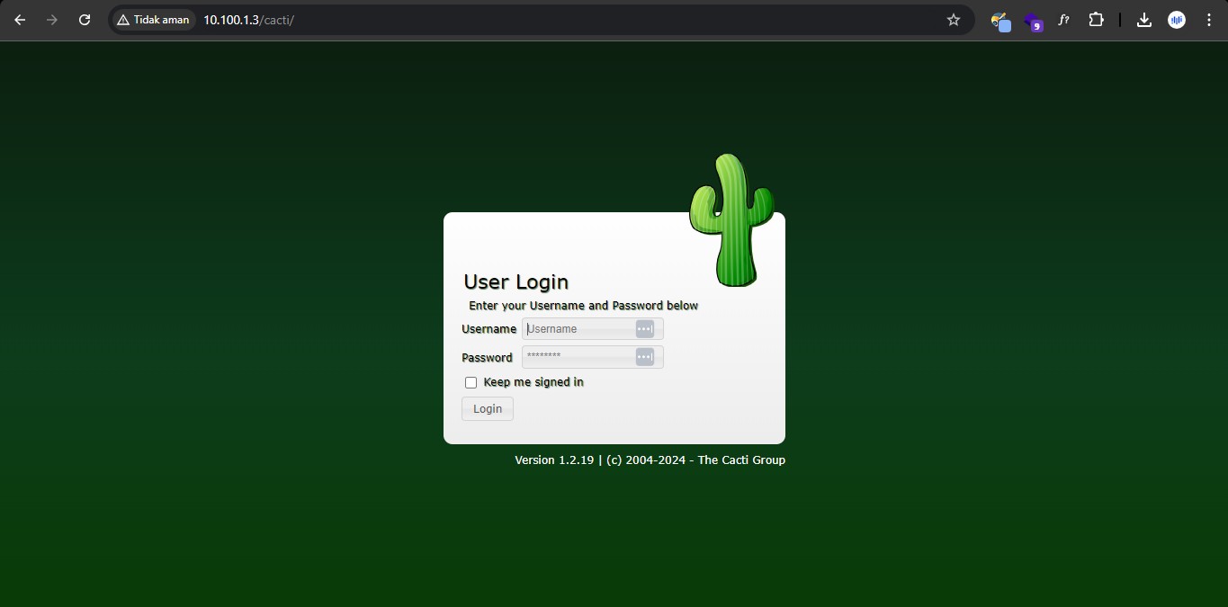
Task: Open the browser Downloads icon
Action: click(x=1144, y=20)
